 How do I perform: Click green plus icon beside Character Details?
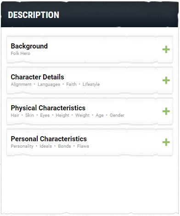(166, 80)
